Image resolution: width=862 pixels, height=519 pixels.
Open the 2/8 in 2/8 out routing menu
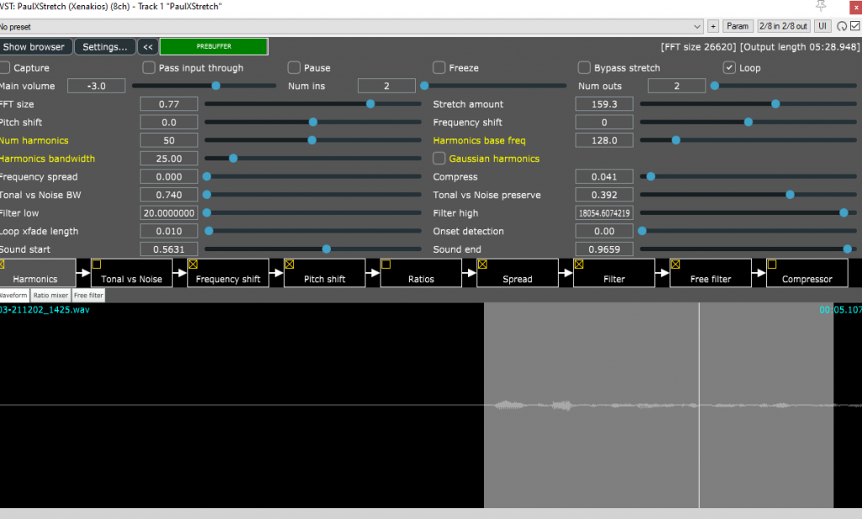[783, 26]
